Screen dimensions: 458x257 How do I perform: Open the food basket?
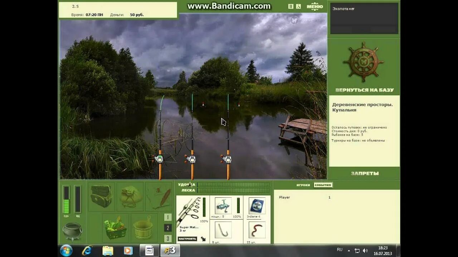[116, 228]
